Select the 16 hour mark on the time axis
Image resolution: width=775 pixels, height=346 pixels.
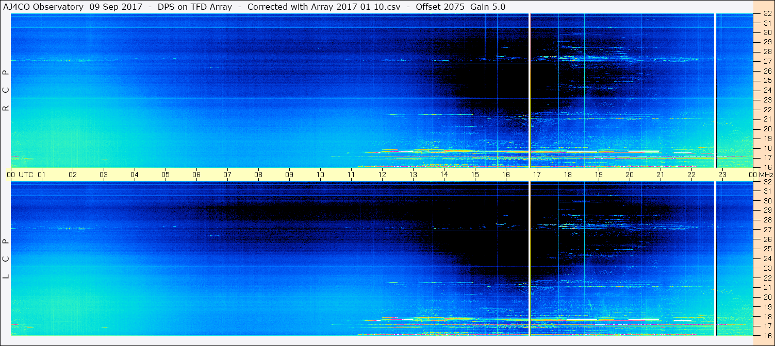pyautogui.click(x=506, y=175)
